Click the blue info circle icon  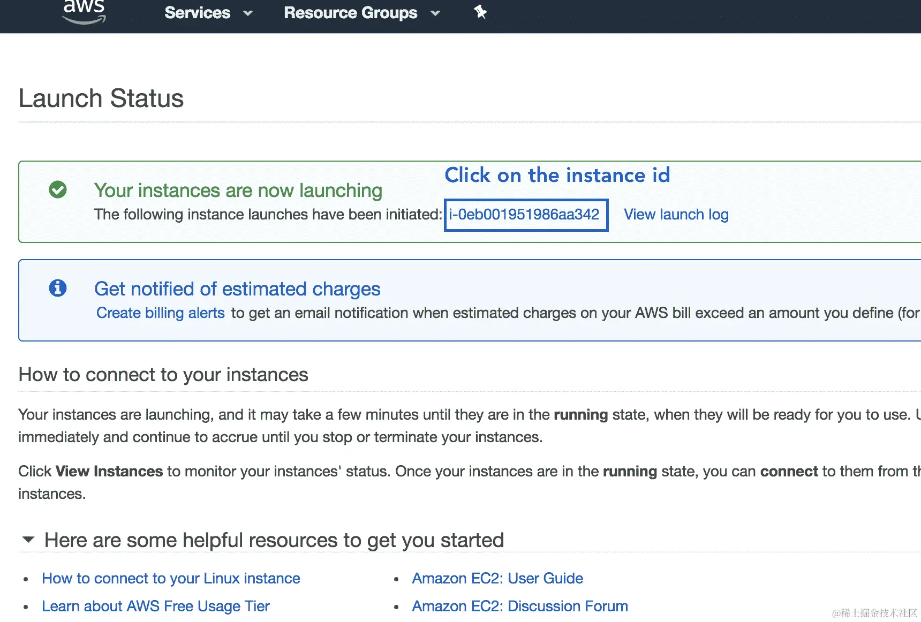pyautogui.click(x=58, y=288)
